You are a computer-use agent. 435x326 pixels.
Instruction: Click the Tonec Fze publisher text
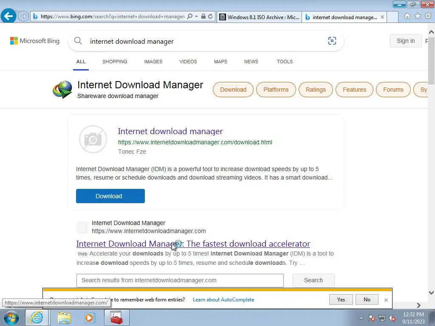(132, 152)
